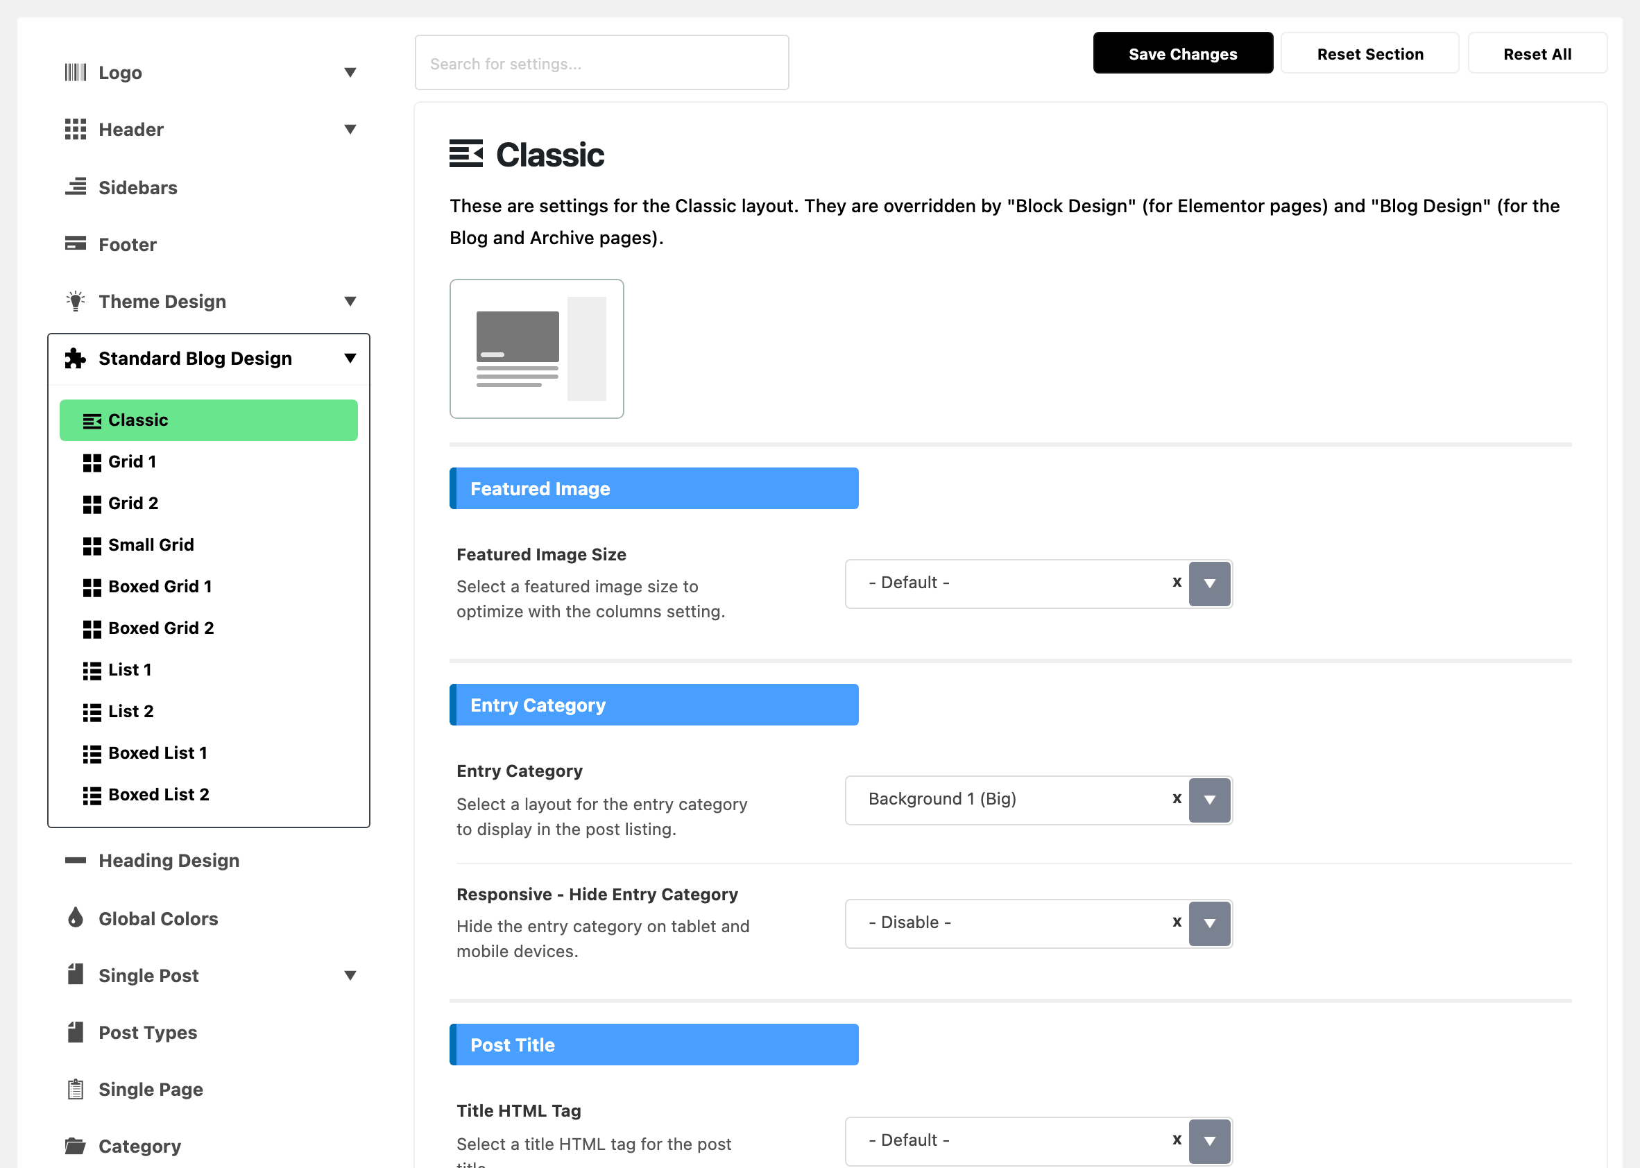Open the Title HTML Tag dropdown

[x=1210, y=1142]
